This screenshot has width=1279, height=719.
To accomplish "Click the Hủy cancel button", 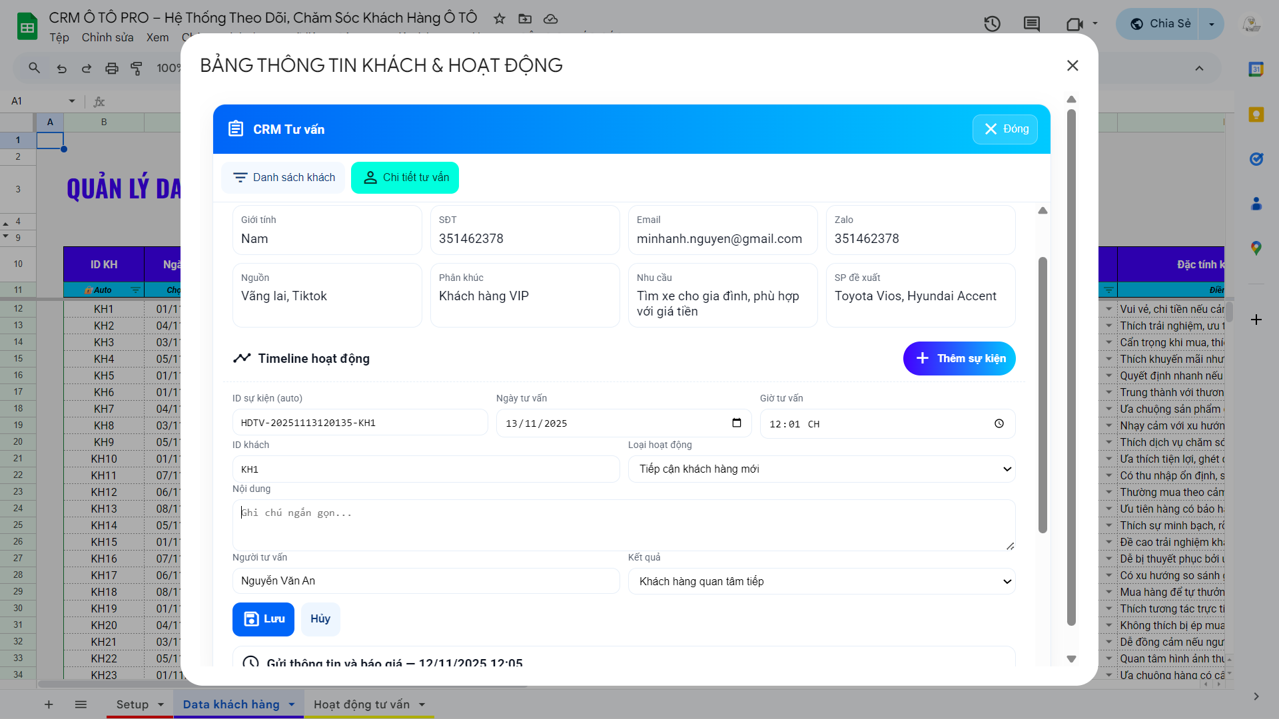I will pyautogui.click(x=320, y=619).
